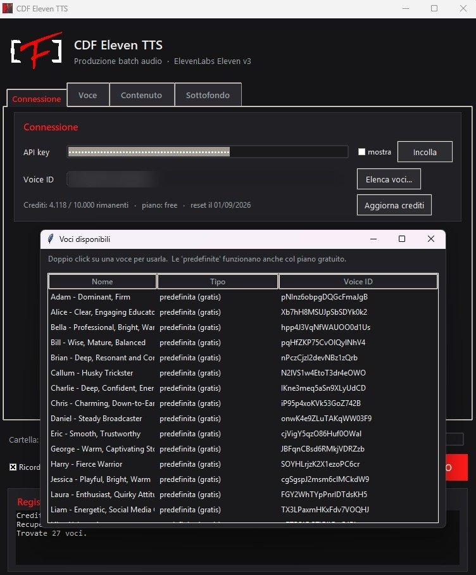Minimize the CDF Eleven TTS main window

click(x=406, y=8)
